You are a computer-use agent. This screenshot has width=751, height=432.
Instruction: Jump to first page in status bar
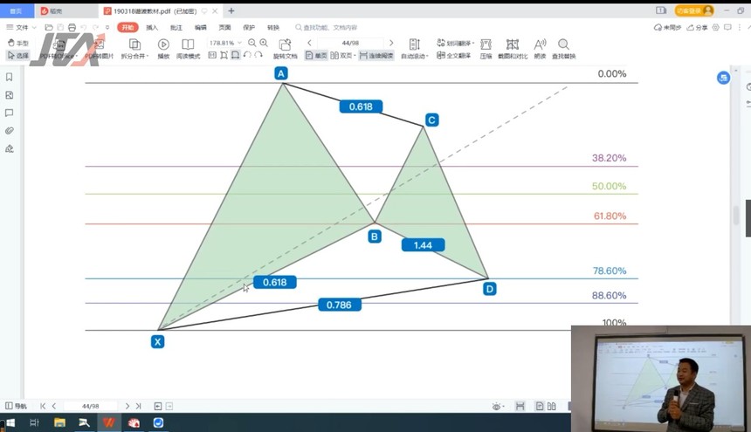43,406
